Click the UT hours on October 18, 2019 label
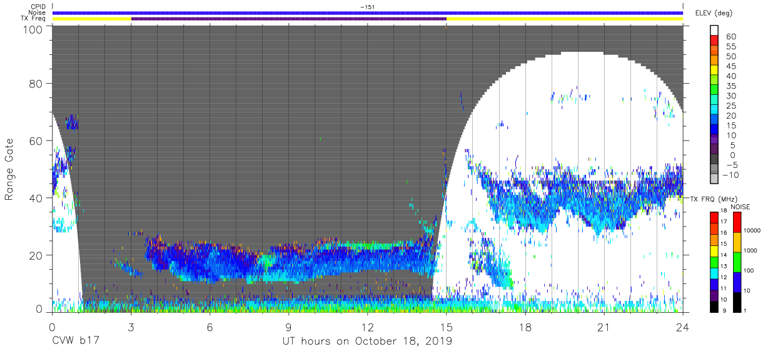 tap(366, 341)
